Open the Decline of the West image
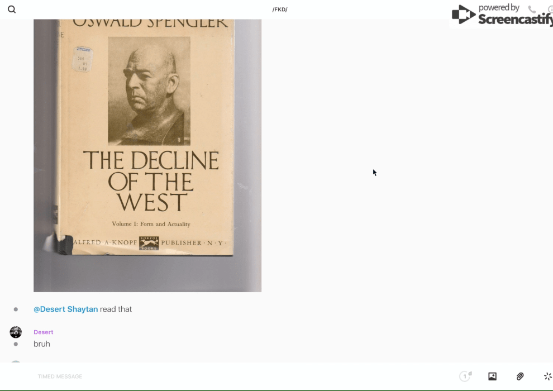 [147, 155]
